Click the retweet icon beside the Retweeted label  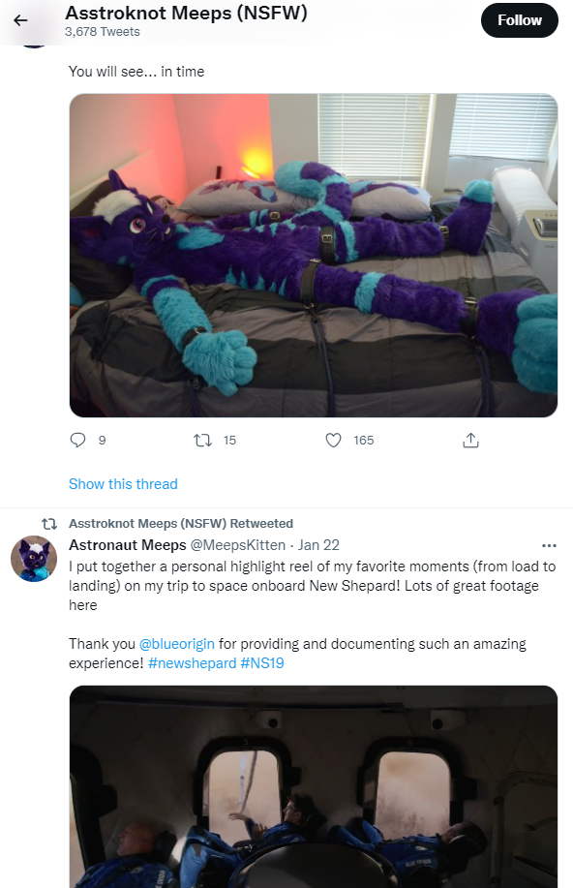(x=49, y=523)
